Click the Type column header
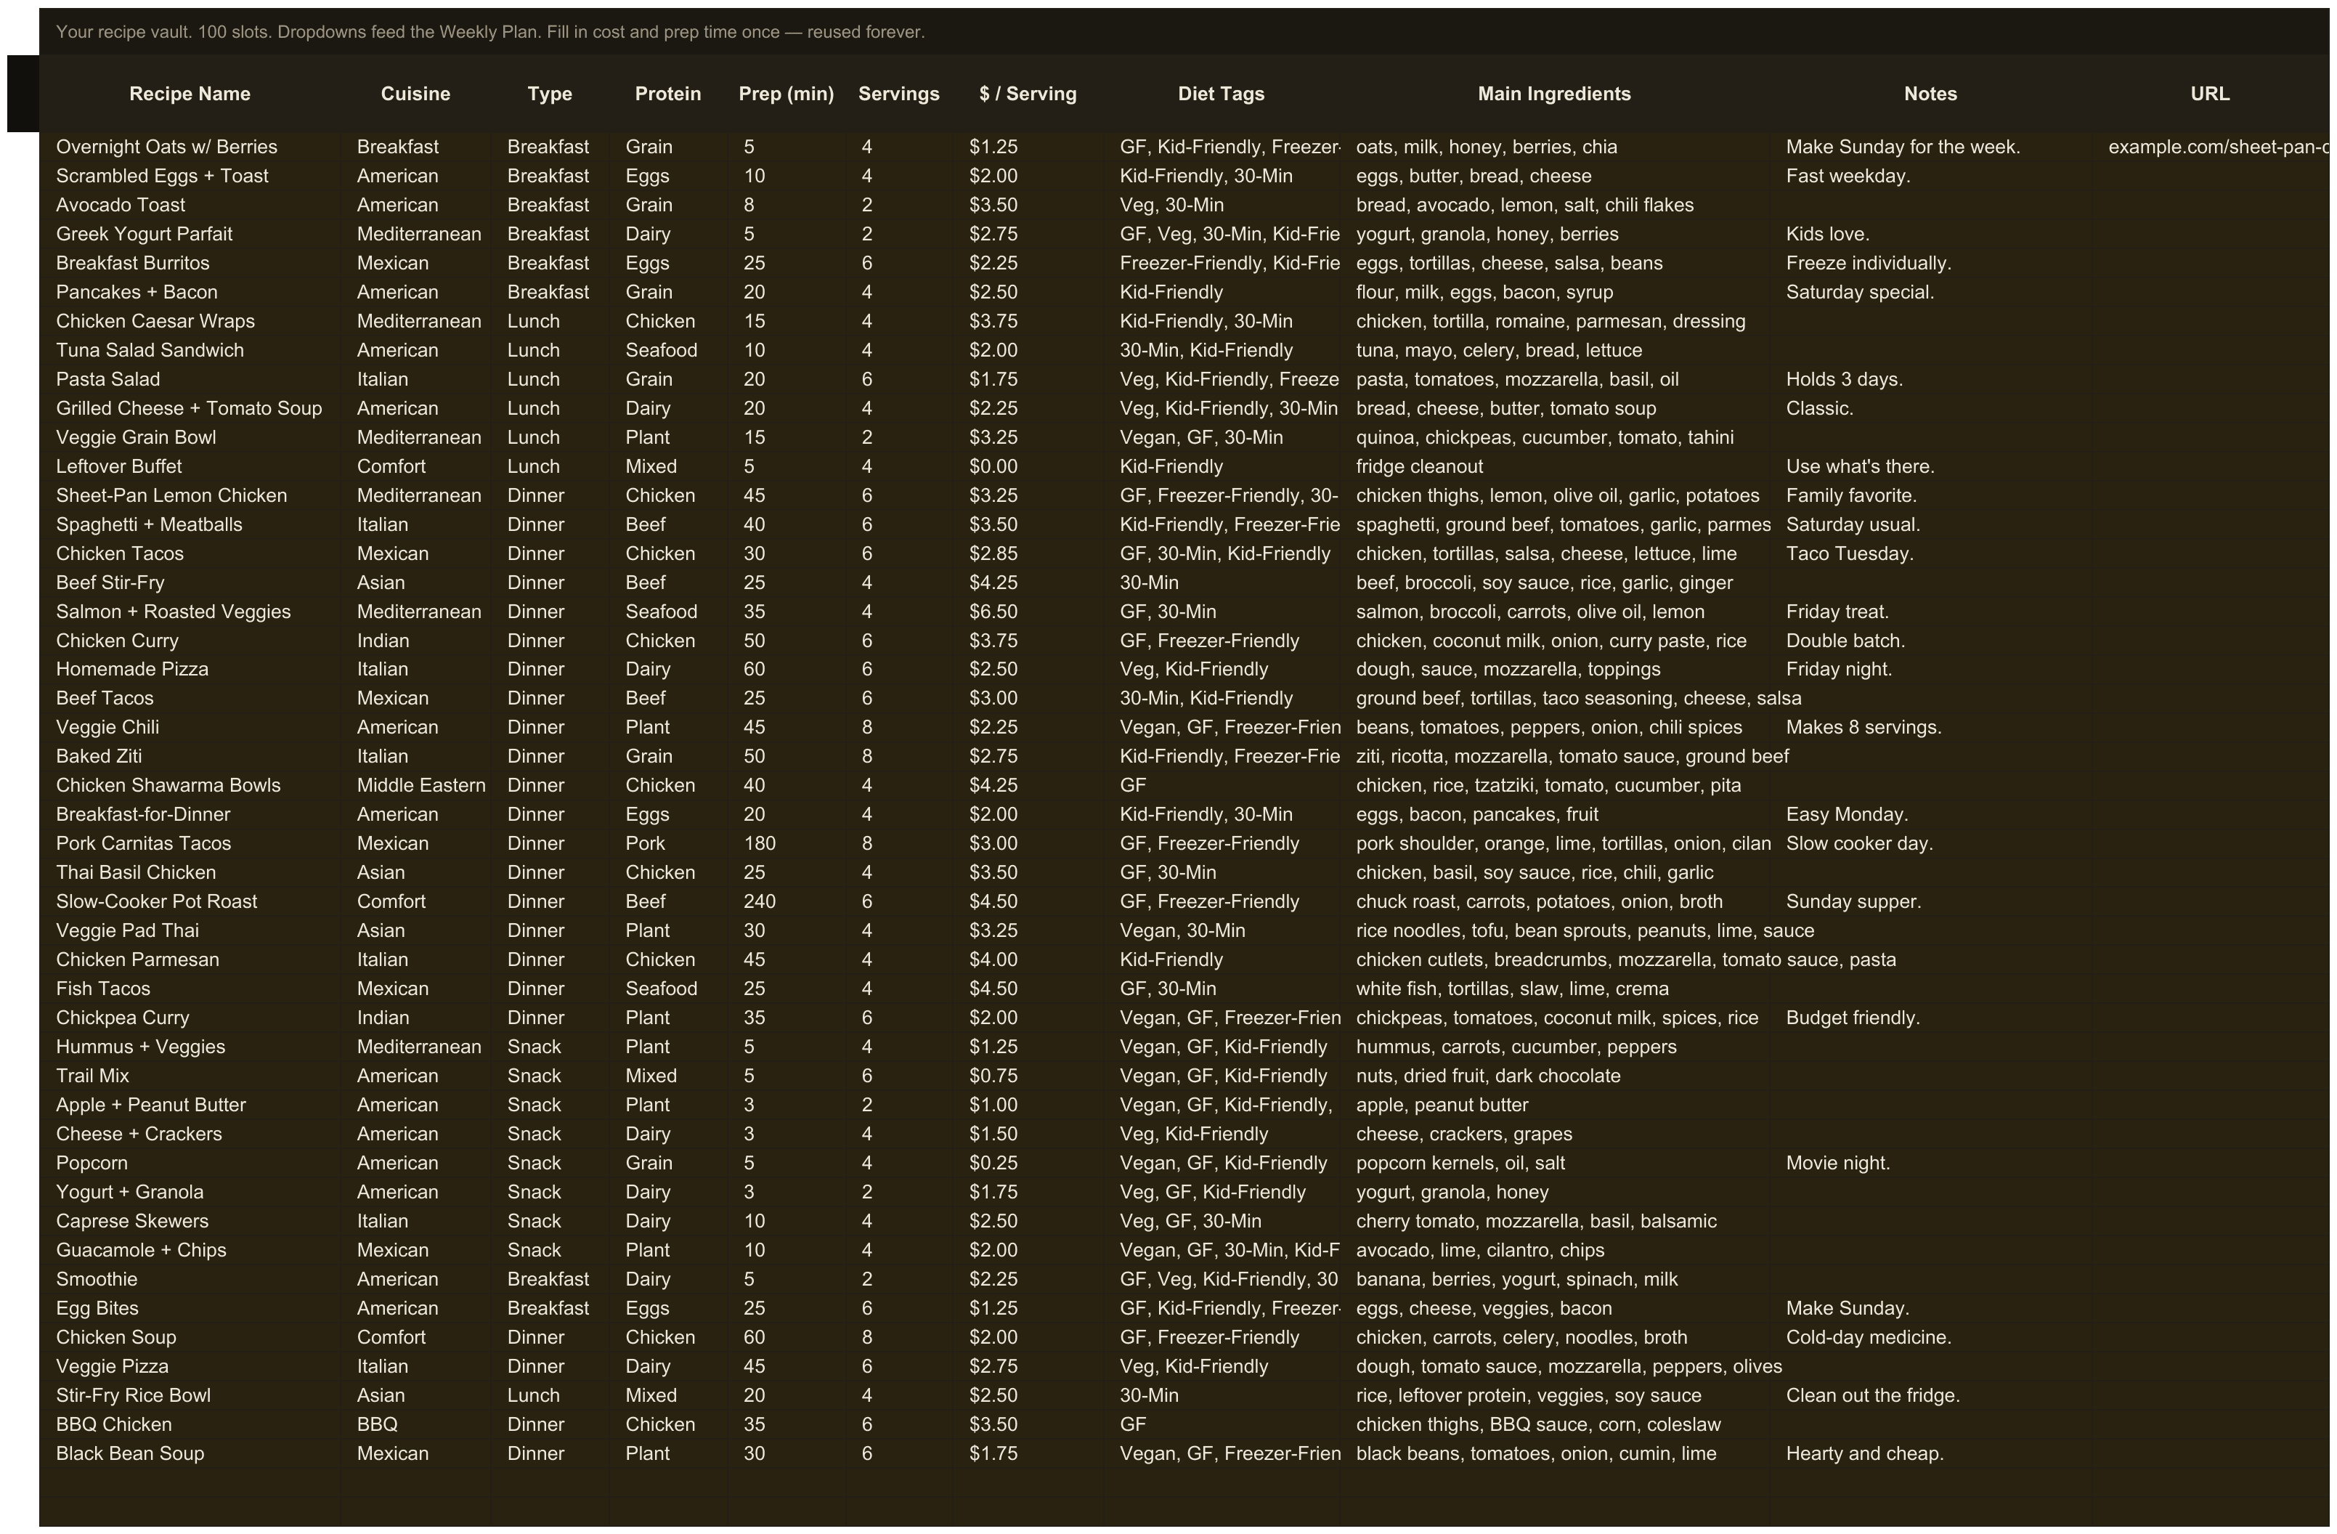 [549, 94]
